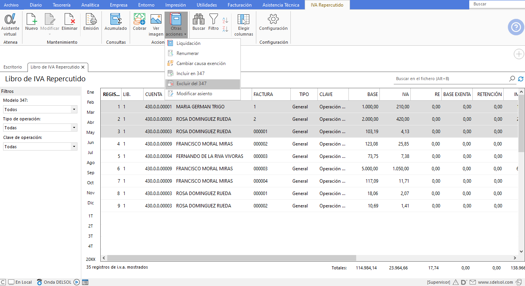Screen dimensions: 525x286
Task: Click the horizontal scrollbar thumb
Action: 231,258
